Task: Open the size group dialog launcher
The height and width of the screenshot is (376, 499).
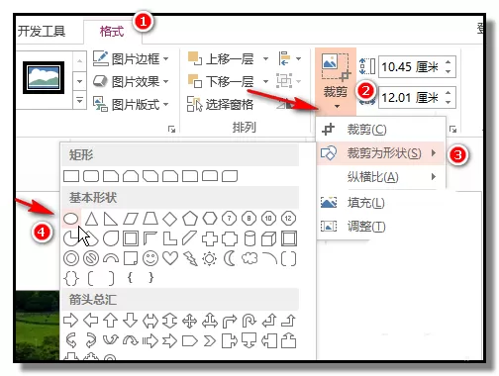Action: pos(452,129)
